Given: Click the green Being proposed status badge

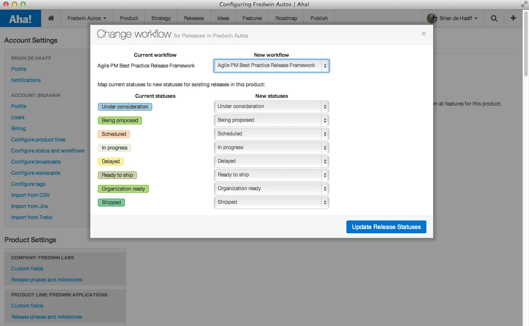Looking at the screenshot, I should 120,120.
